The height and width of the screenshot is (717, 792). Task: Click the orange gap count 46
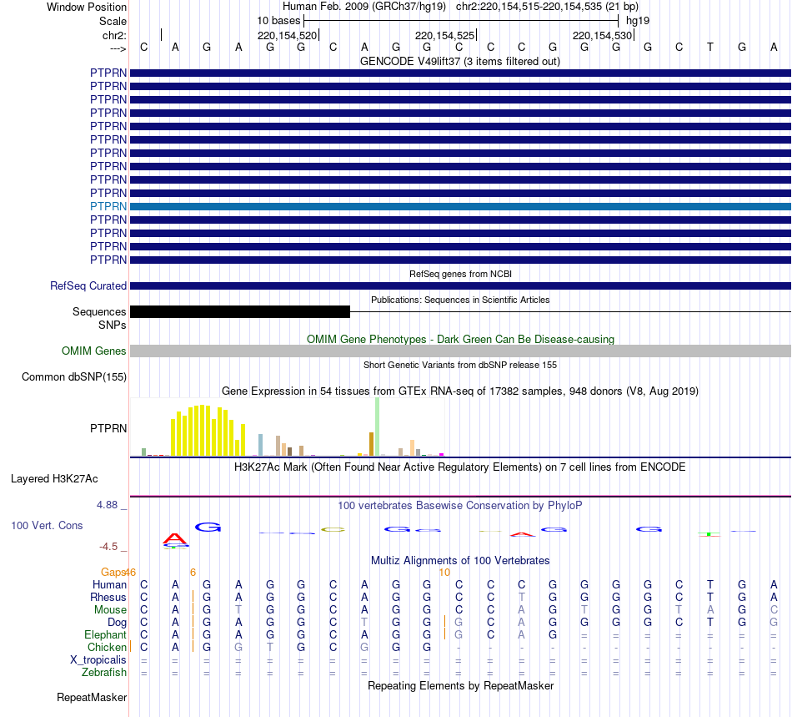(130, 572)
